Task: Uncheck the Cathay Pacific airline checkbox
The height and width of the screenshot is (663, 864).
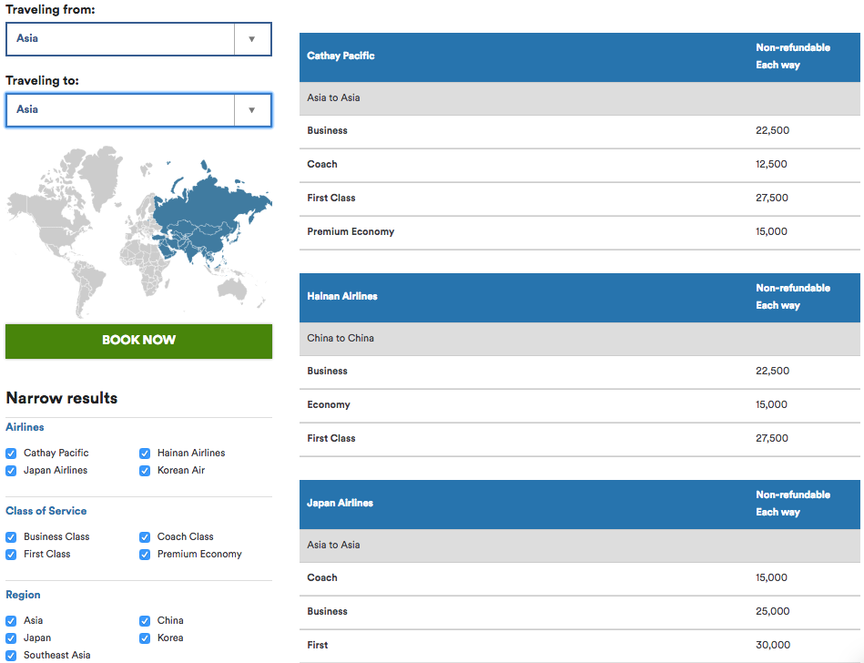Action: click(x=11, y=453)
